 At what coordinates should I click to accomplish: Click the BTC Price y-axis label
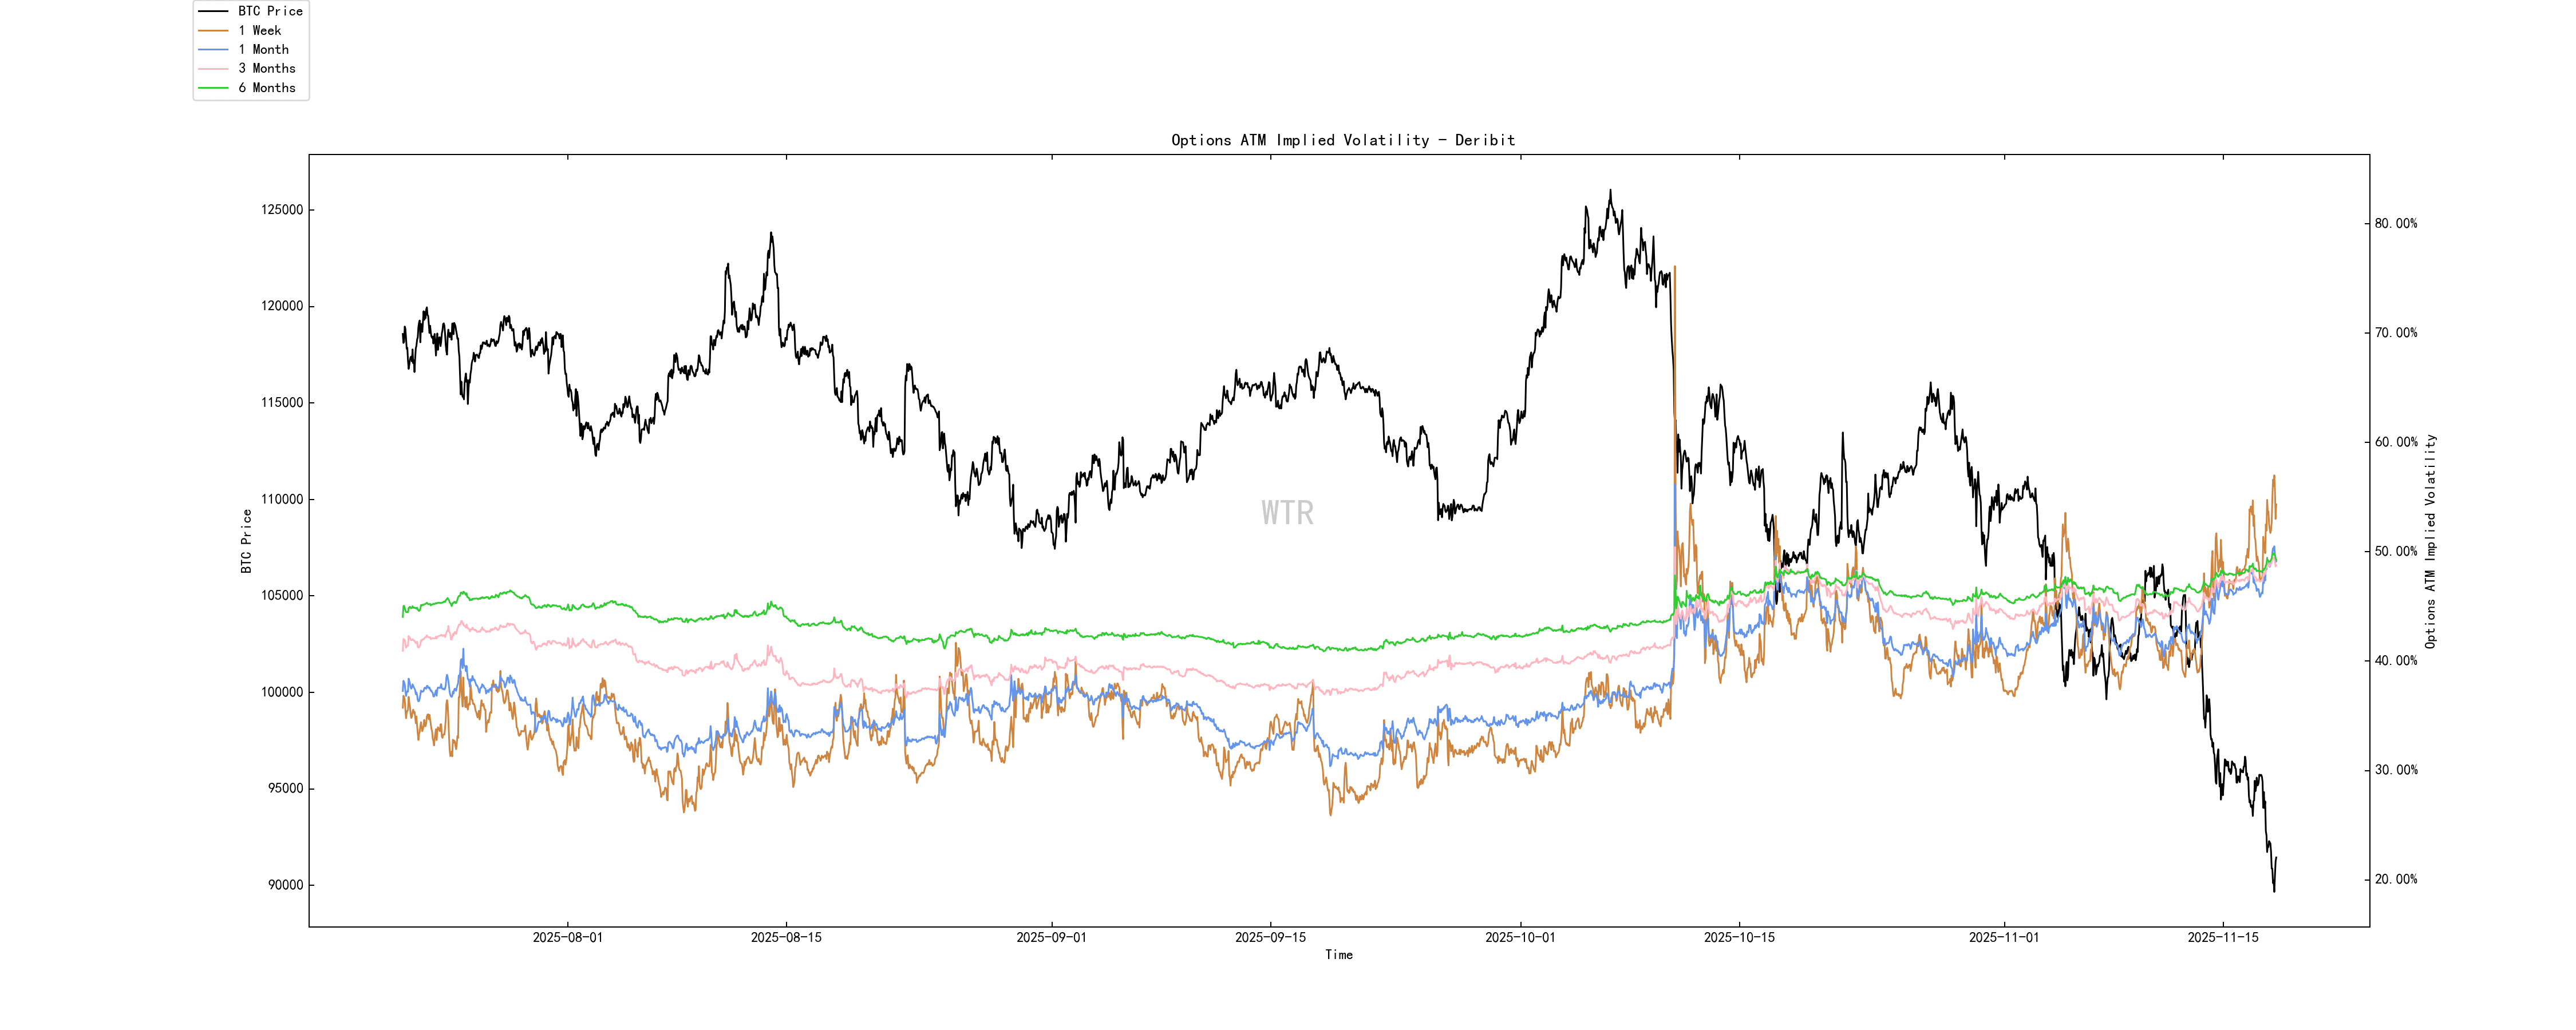[x=247, y=541]
